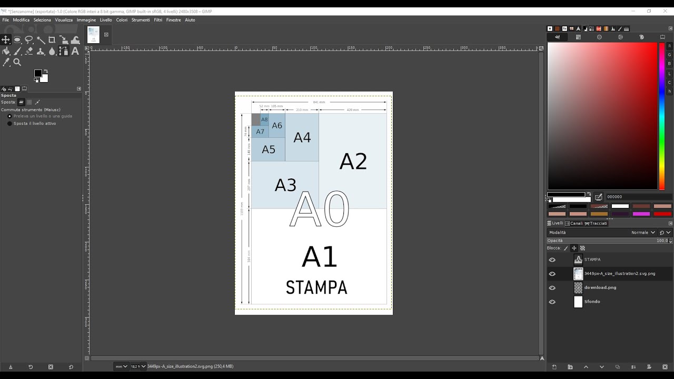Click the red color swatch in color history
Image resolution: width=674 pixels, height=379 pixels.
(662, 214)
